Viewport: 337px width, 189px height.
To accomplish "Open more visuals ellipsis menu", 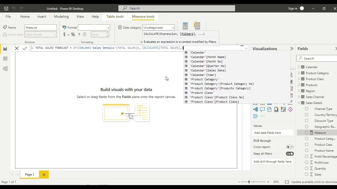I will coord(262,116).
